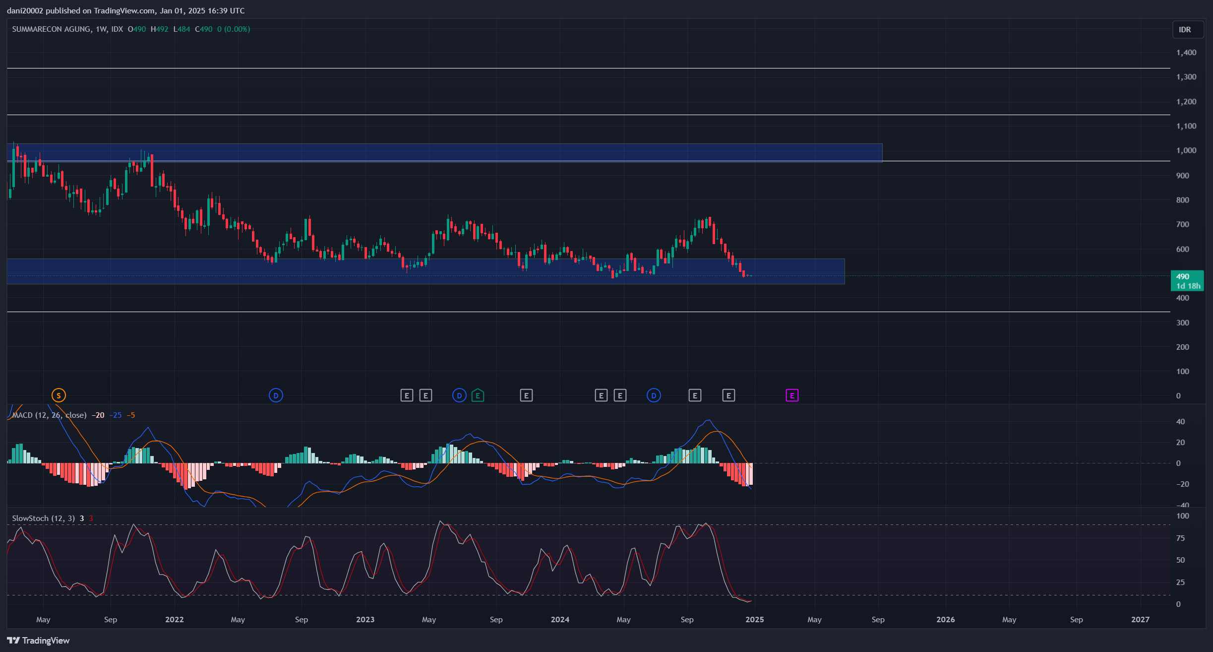Click the TradingView logo at bottom left
Viewport: 1213px width, 652px height.
(39, 641)
